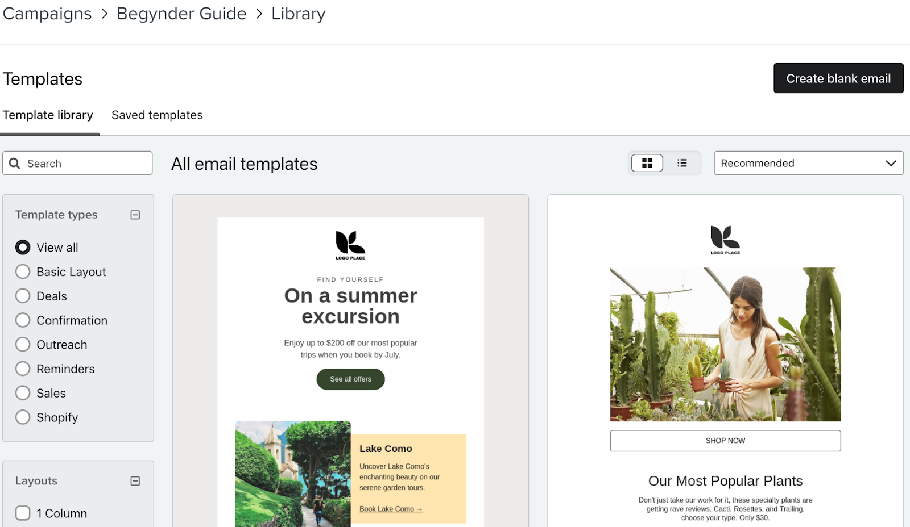Screen dimensions: 910x527
Task: Open Begynder Guide breadcrumb
Action: coord(181,14)
